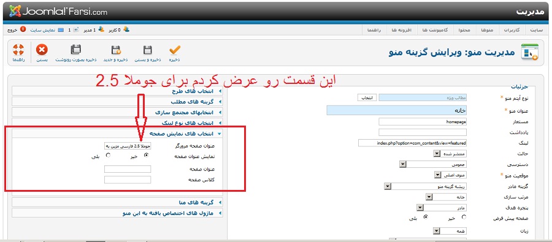Viewport: 552px width, 242px height.
Task: Expand the انتخابهای مجتمع سازی panel
Action: pyautogui.click(x=117, y=112)
